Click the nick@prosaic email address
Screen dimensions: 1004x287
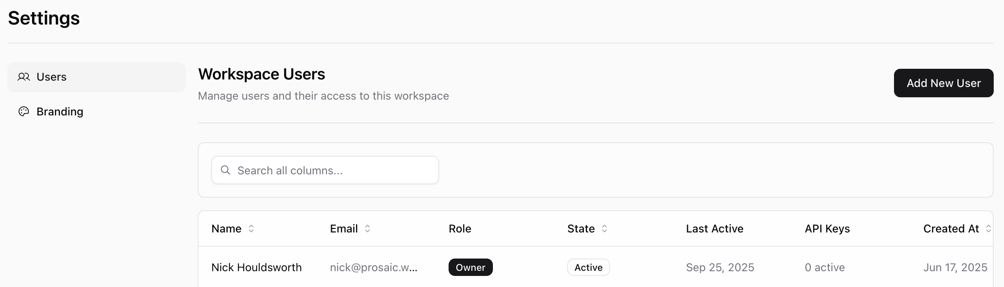(373, 267)
